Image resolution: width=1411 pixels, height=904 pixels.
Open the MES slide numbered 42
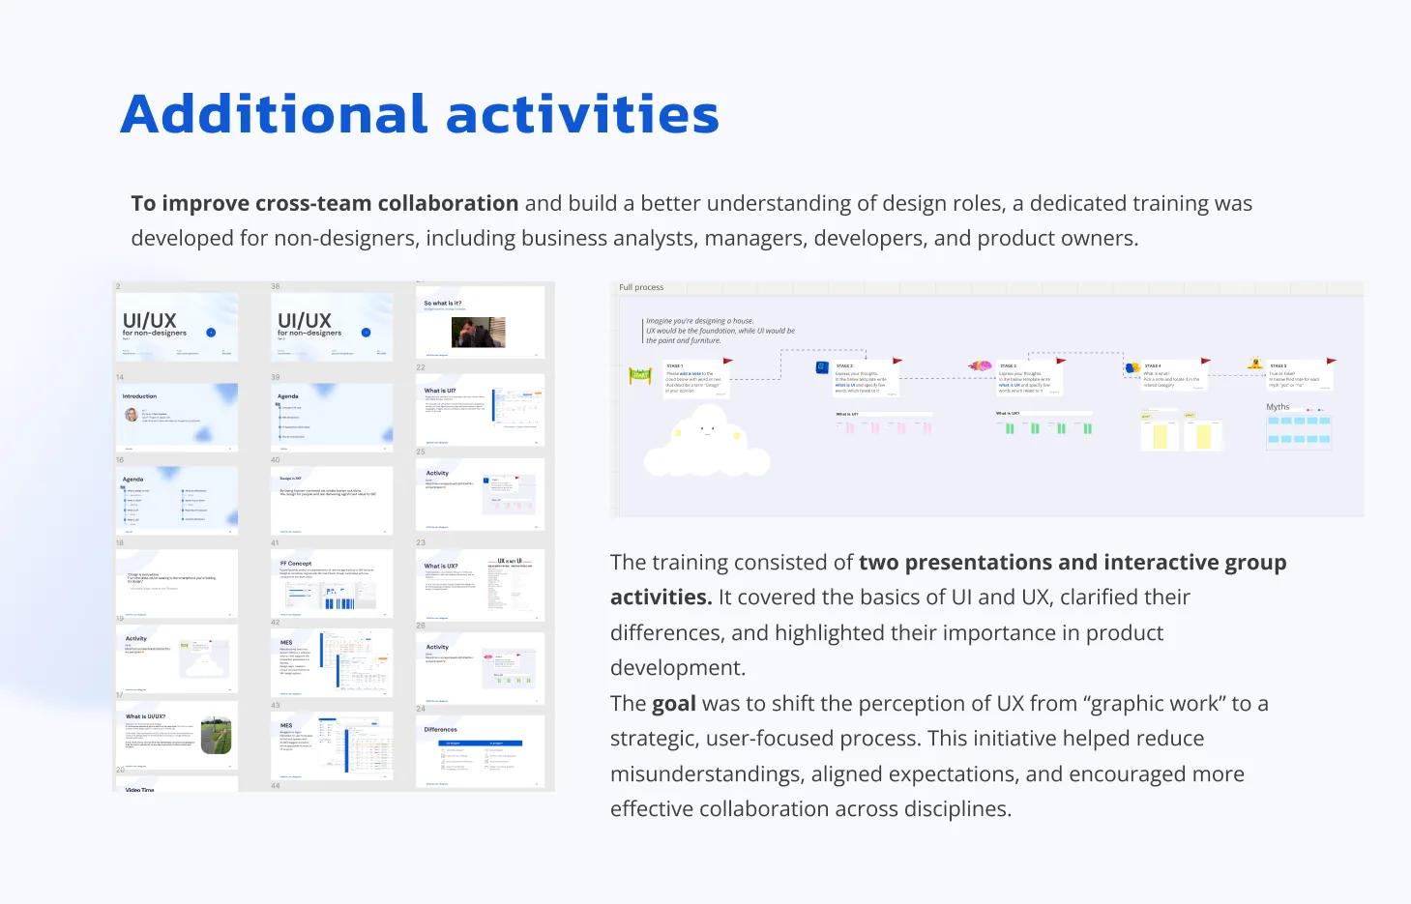click(332, 663)
